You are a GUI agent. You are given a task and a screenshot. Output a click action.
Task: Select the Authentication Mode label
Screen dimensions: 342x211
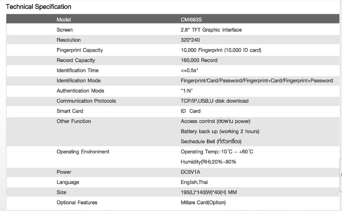tap(80, 91)
